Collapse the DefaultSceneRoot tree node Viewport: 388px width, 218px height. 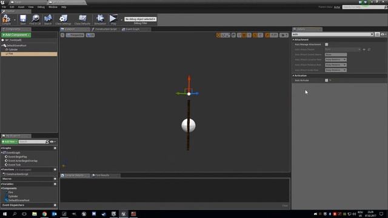(x=2, y=46)
